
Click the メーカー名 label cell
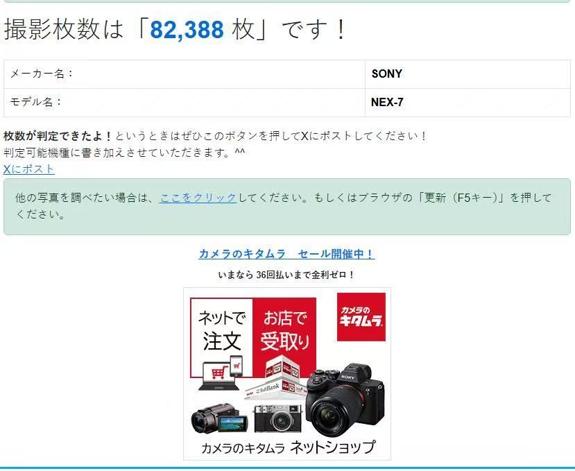[184, 74]
